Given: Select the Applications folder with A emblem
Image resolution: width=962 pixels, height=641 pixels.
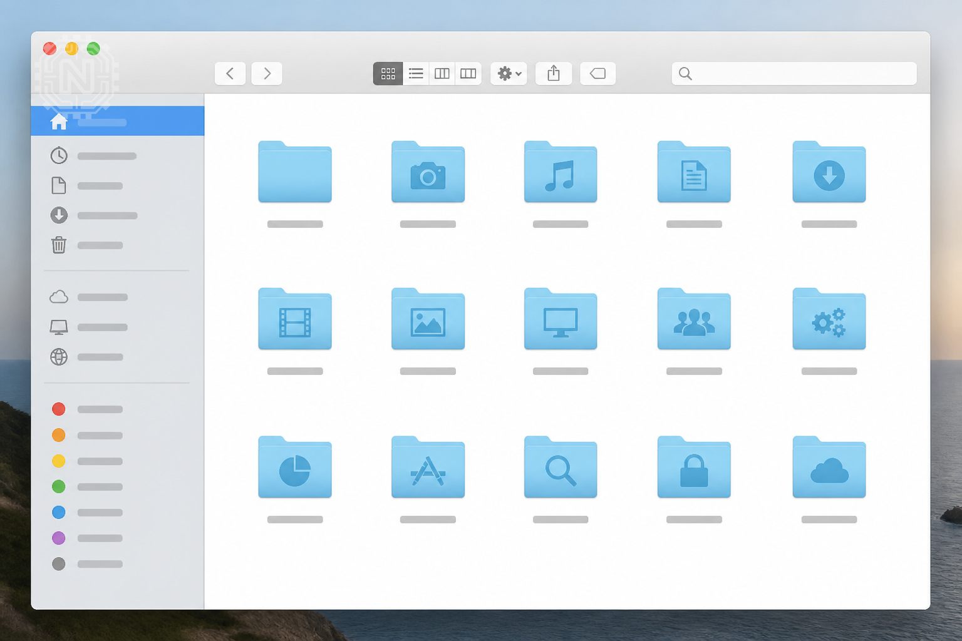Looking at the screenshot, I should coord(428,467).
